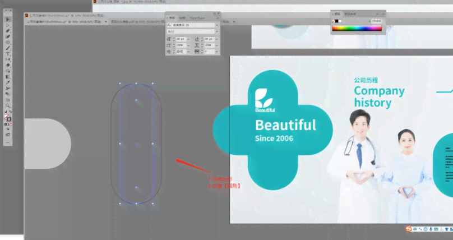Close the first document tab
The width and height of the screenshot is (453, 240).
click(106, 22)
